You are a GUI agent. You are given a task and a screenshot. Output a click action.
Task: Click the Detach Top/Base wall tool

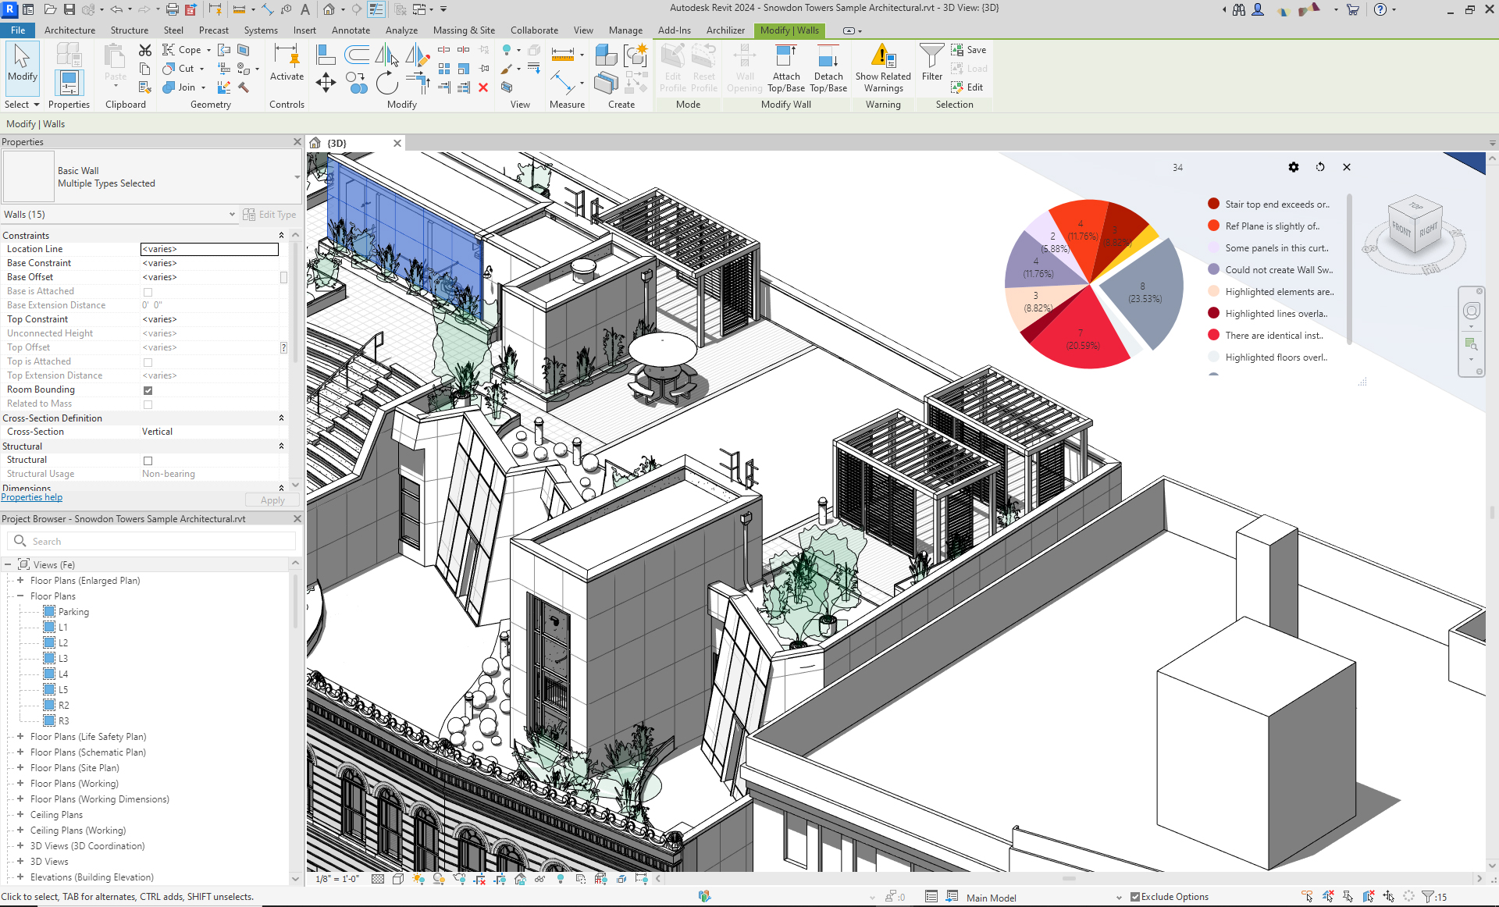tap(828, 67)
